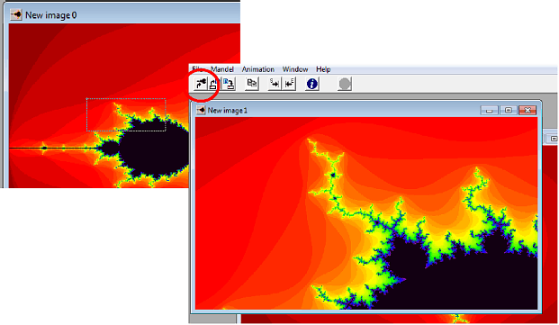The height and width of the screenshot is (325, 559).
Task: Minimize the New image 1 window
Action: coord(489,111)
